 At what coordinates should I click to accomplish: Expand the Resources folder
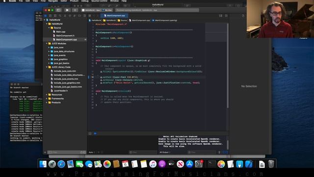pos(47,95)
